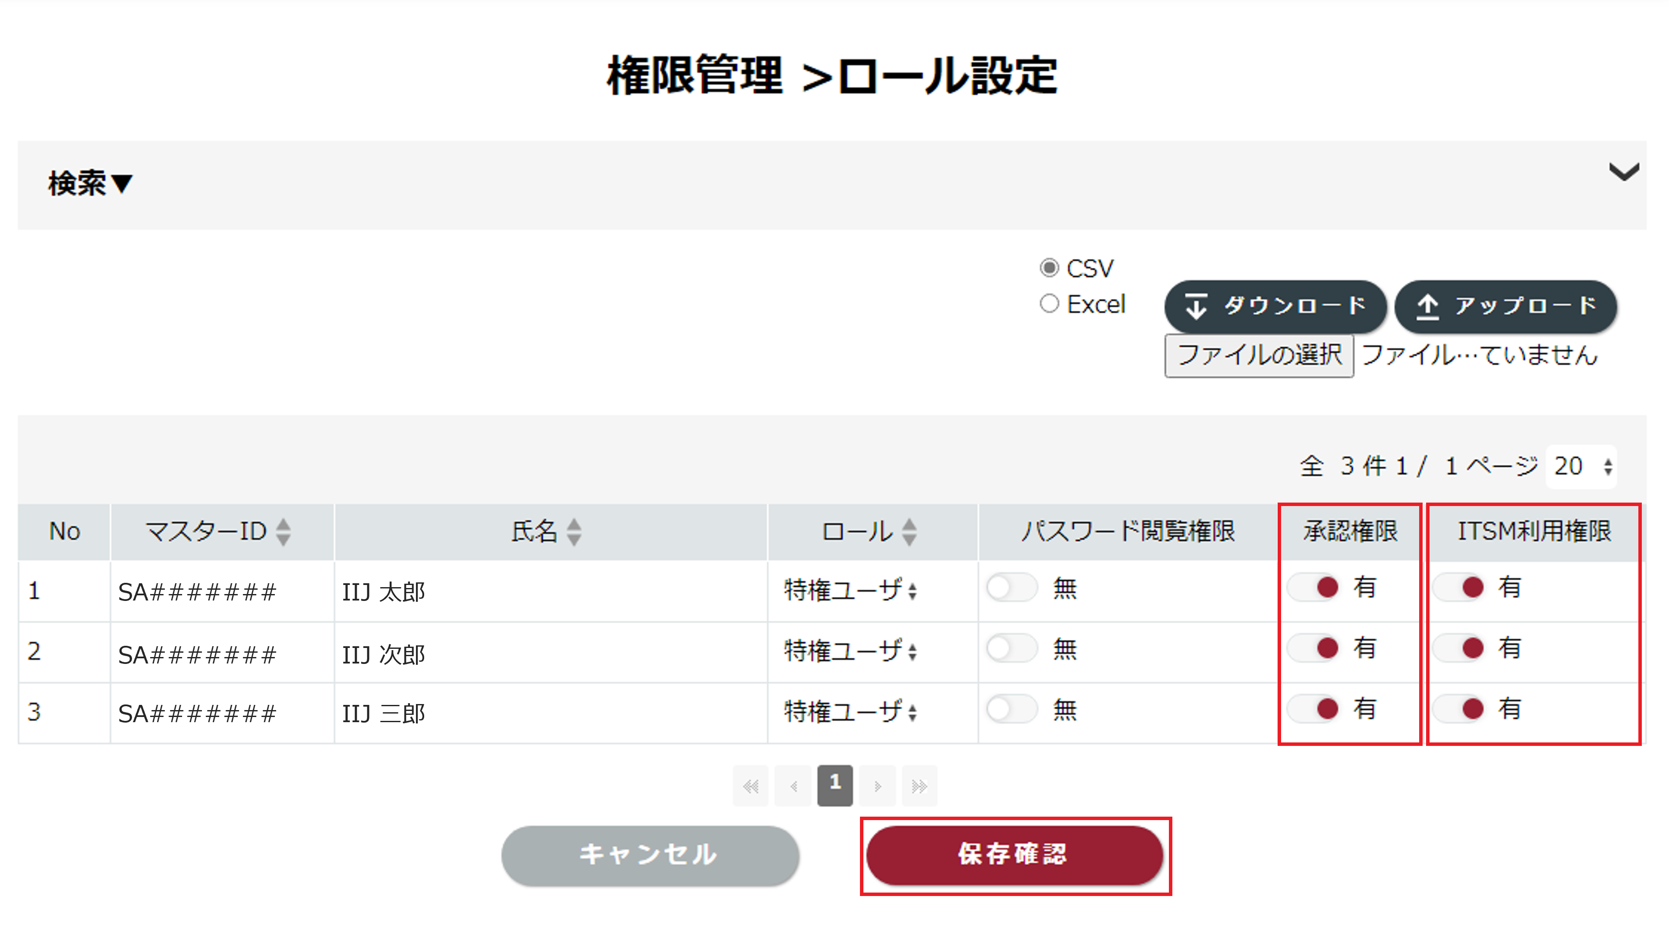The image size is (1669, 937).
Task: Click ファイルの選択 file chooser button
Action: coord(1259,355)
